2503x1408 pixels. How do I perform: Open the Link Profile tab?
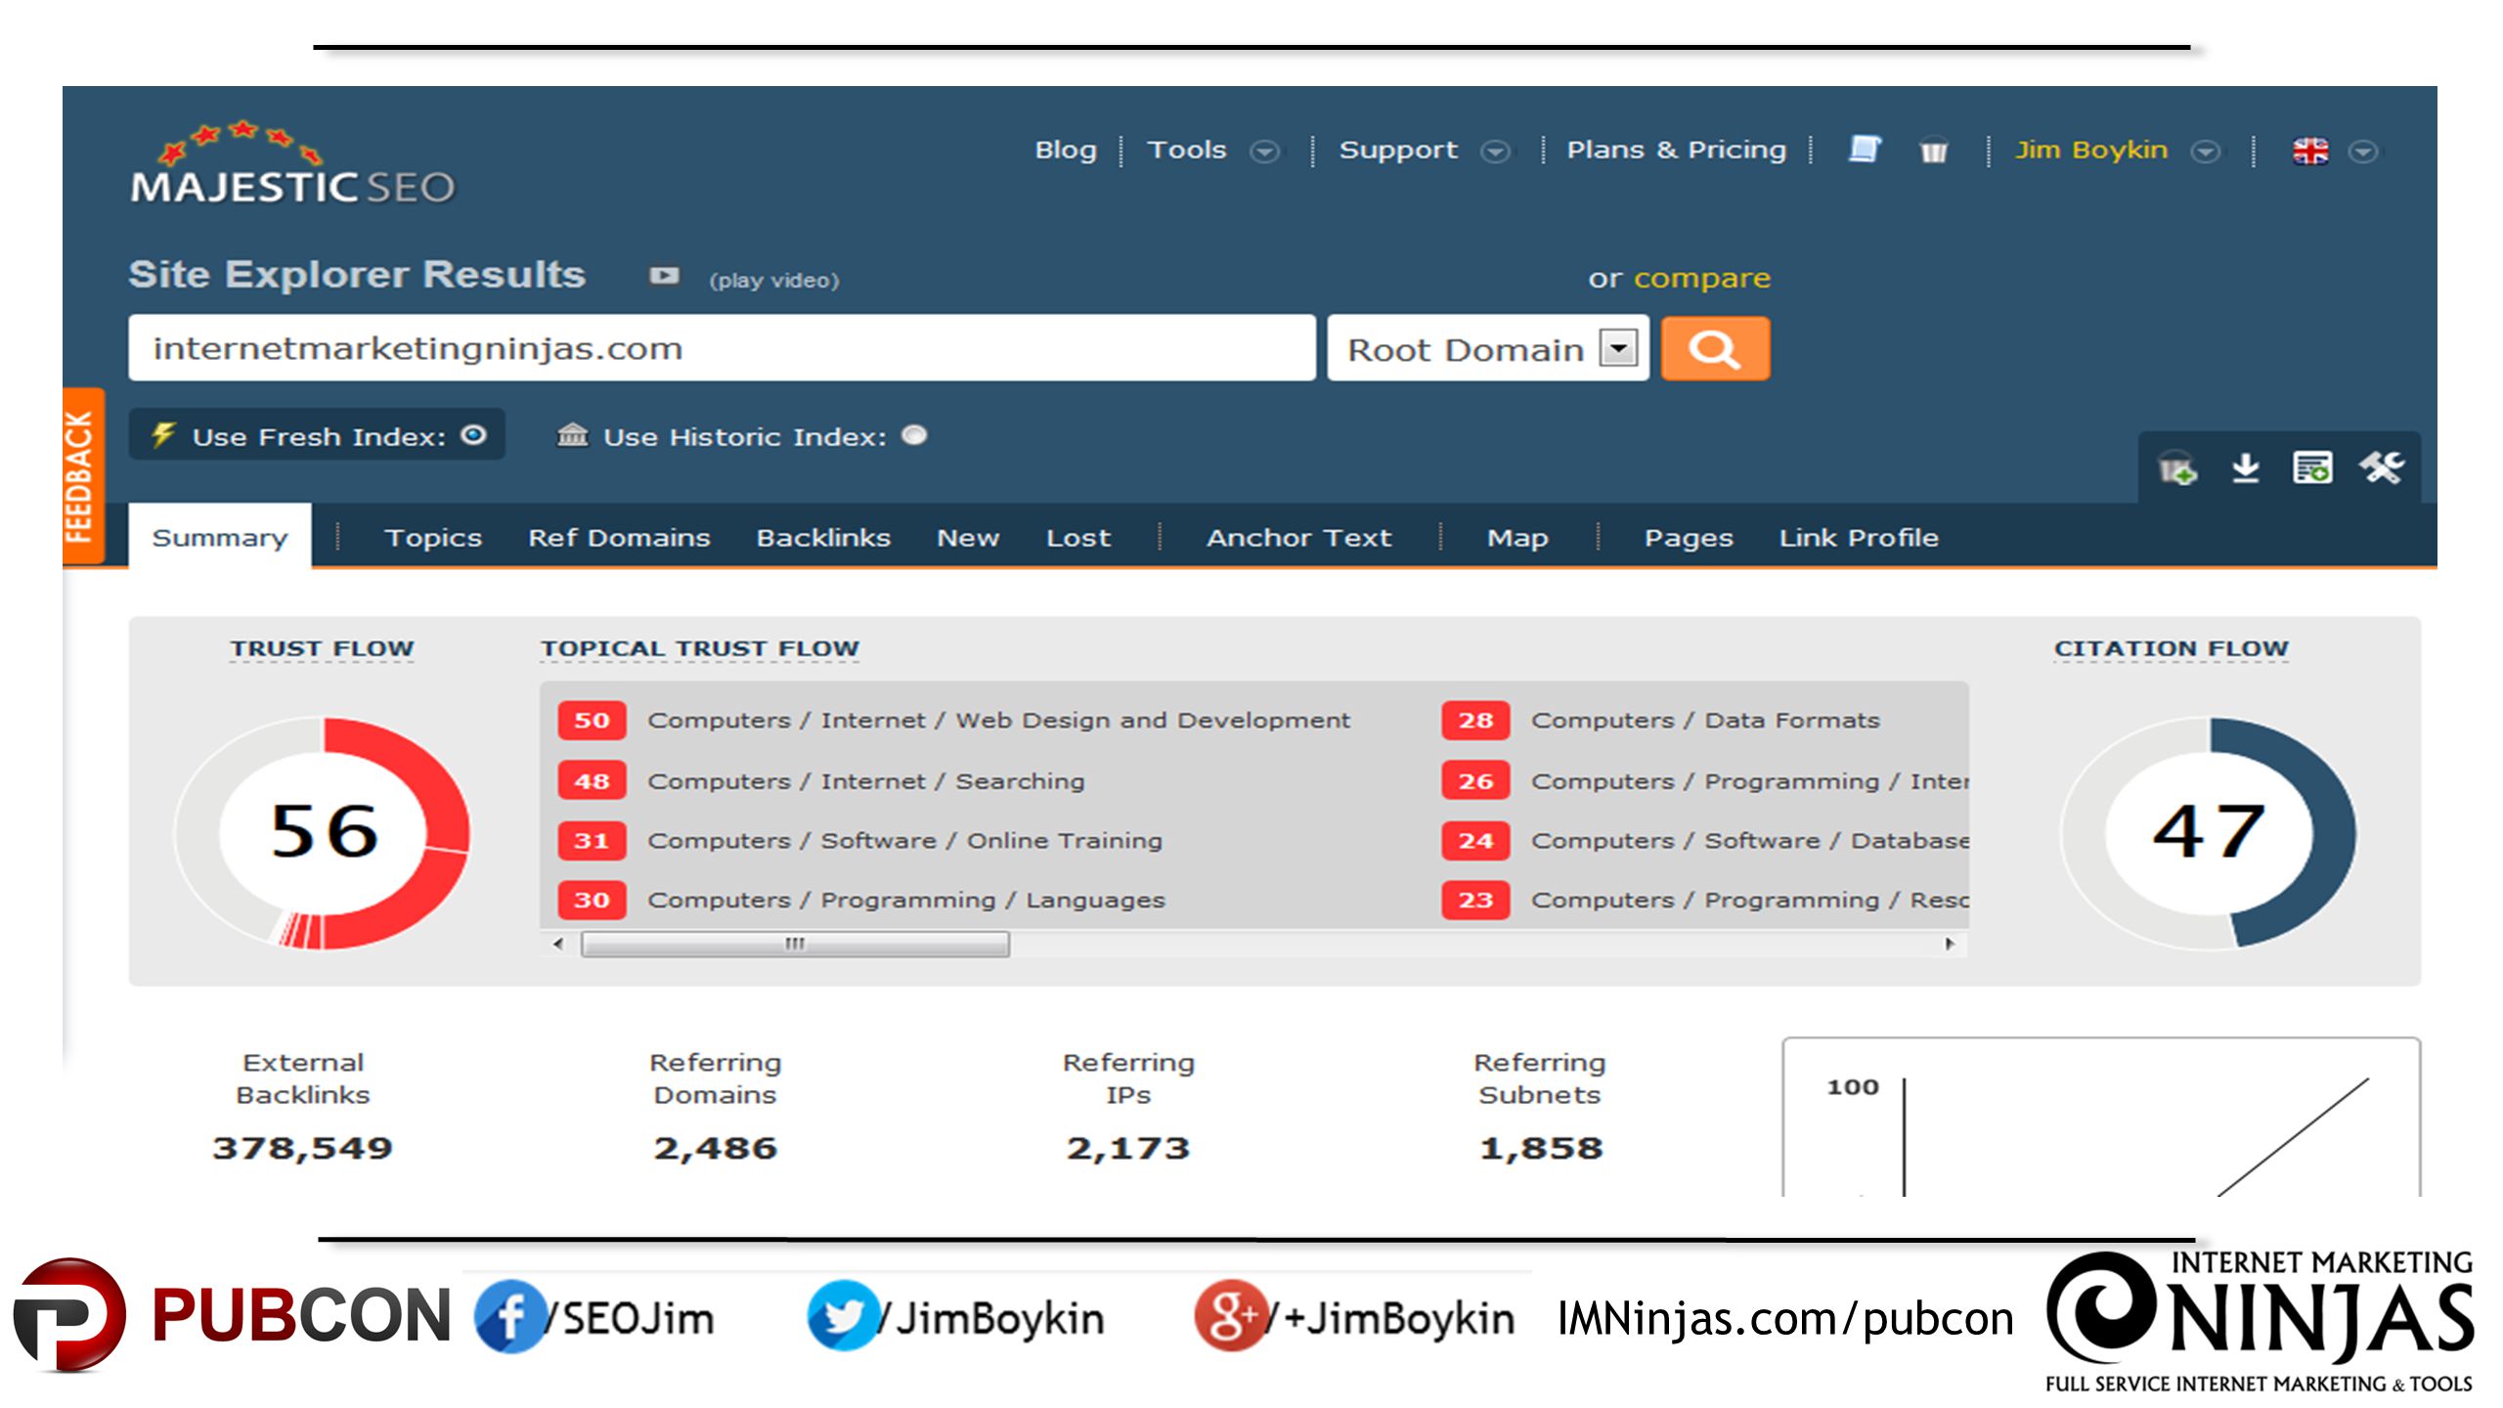[1859, 537]
